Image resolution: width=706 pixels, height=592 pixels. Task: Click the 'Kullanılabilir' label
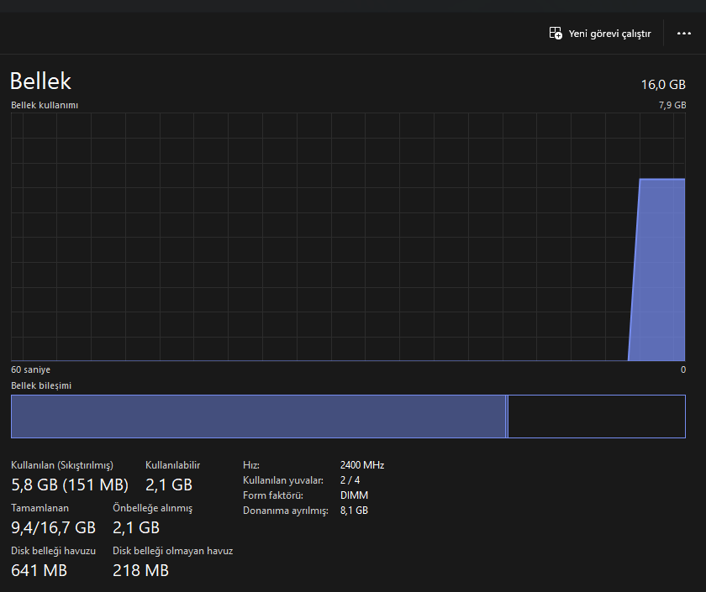(x=172, y=465)
